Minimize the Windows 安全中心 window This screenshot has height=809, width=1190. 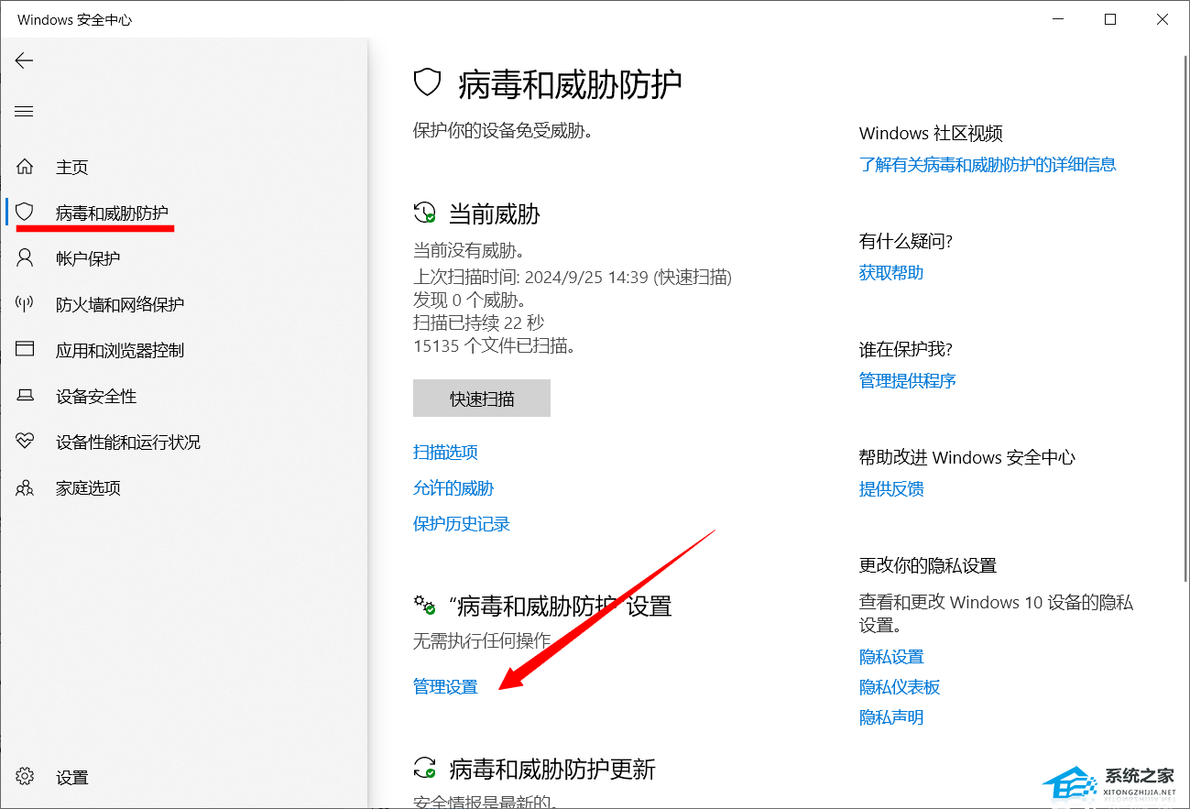click(x=1057, y=19)
